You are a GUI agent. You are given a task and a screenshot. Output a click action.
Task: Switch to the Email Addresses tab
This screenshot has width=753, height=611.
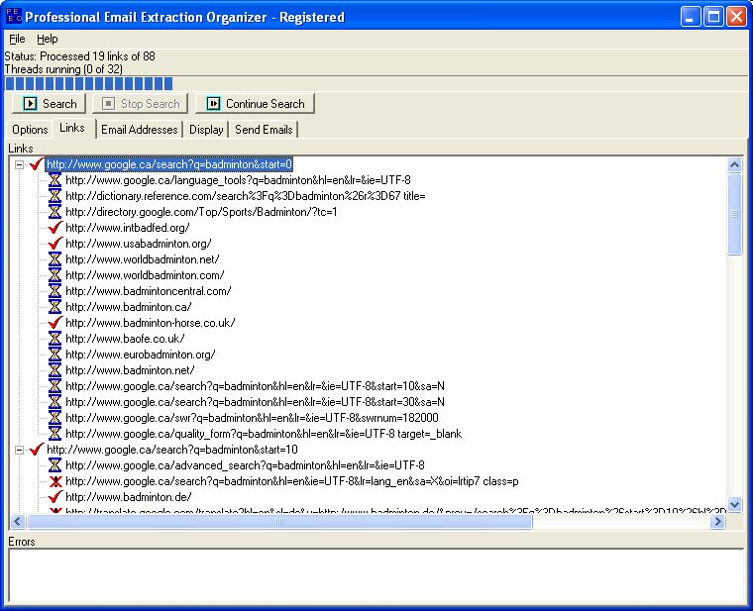coord(140,130)
